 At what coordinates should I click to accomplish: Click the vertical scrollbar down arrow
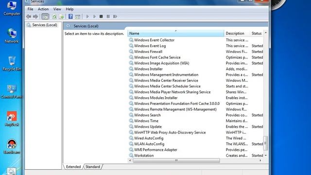pos(266,156)
